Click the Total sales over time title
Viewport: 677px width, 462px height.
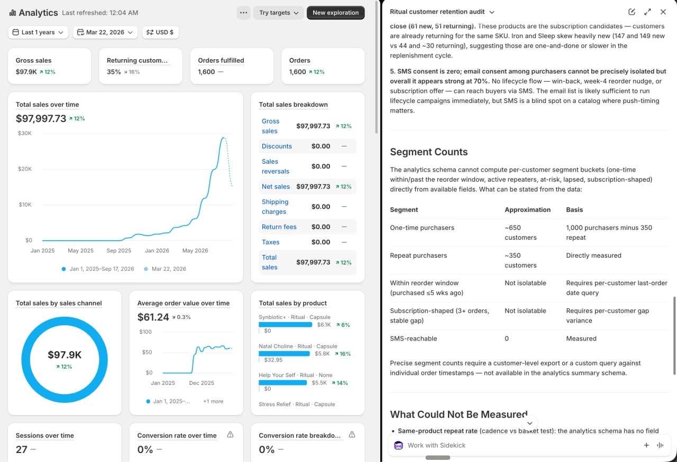[x=48, y=105]
